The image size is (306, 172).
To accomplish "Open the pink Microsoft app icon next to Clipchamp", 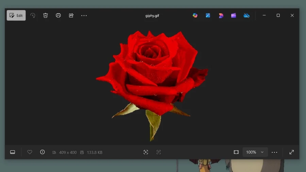I will tap(221, 16).
